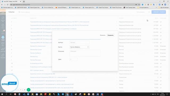Open the first bookmark in the bookmarks bar
This screenshot has height=96, width=170.
point(7,7)
